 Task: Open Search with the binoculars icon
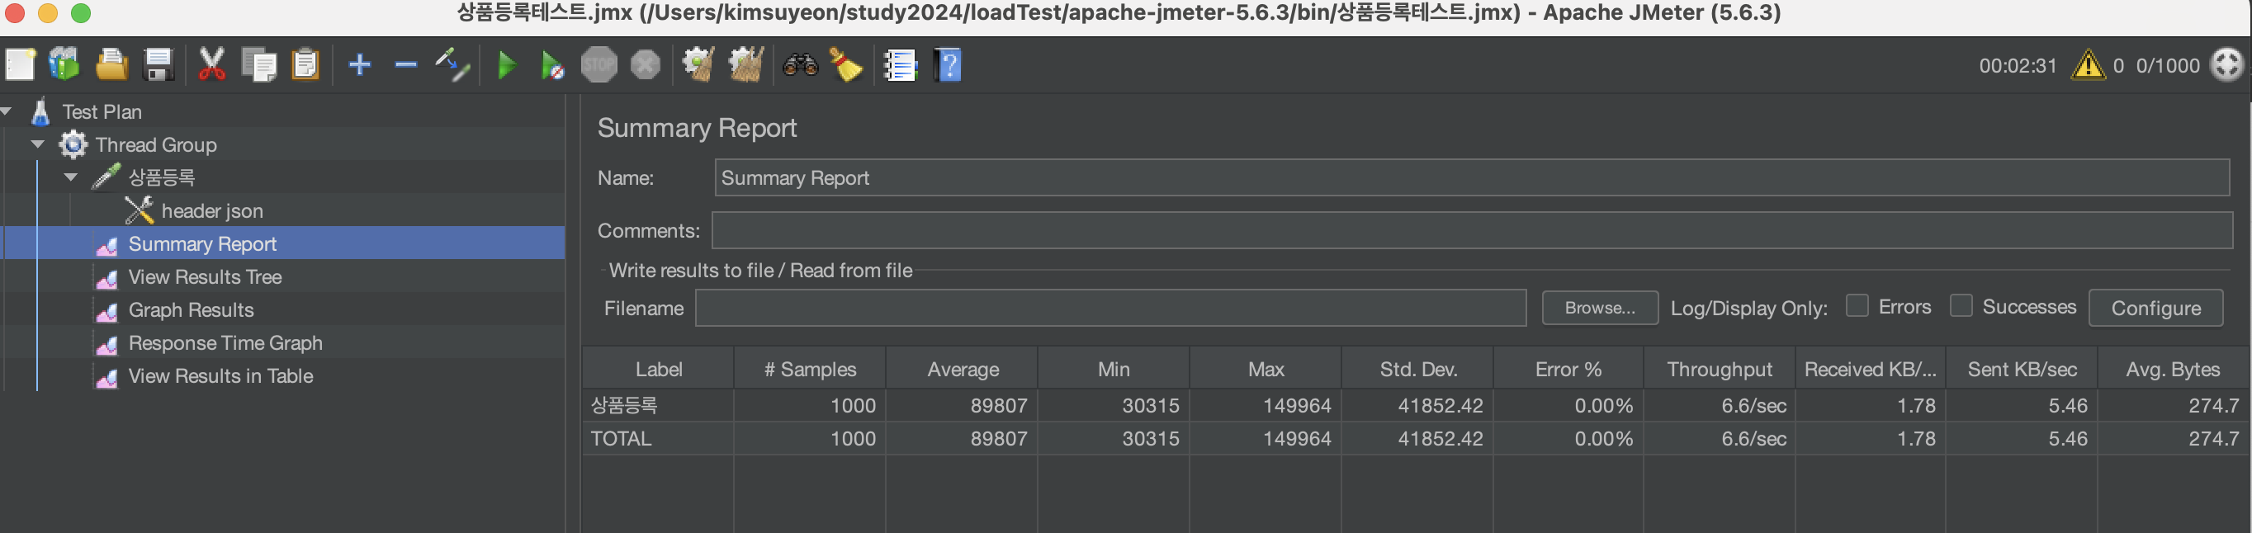[x=800, y=64]
